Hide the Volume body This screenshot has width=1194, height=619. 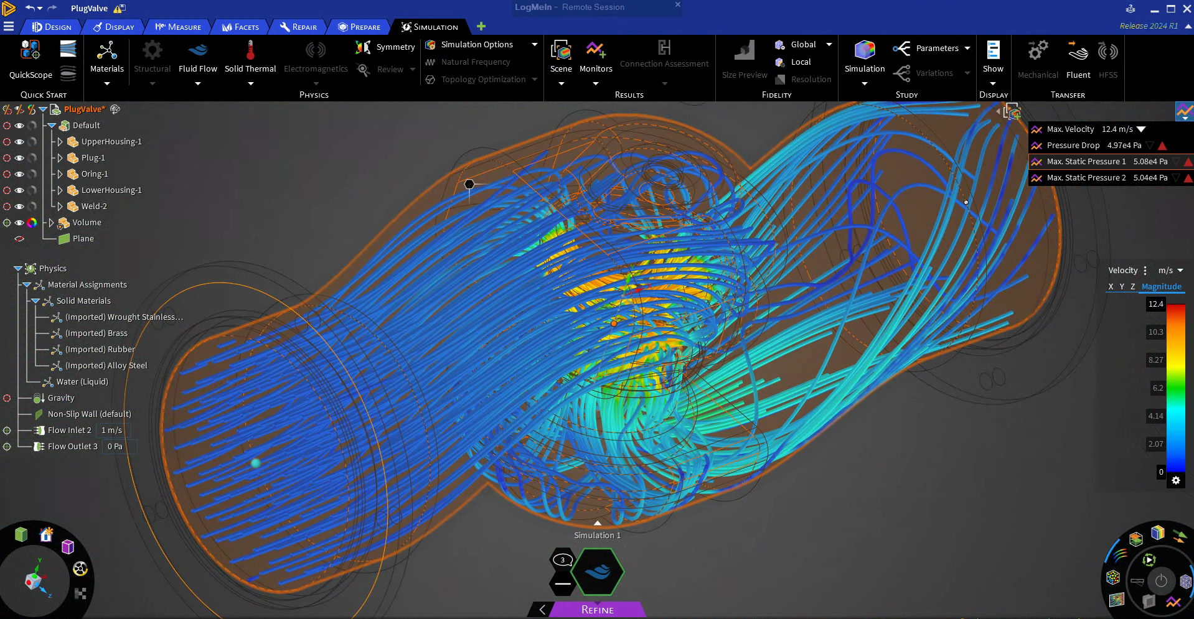19,222
